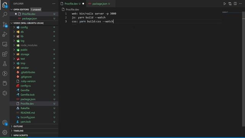The image size is (245, 138).
Task: Open the Manage settings gear
Action: click(x=5, y=132)
